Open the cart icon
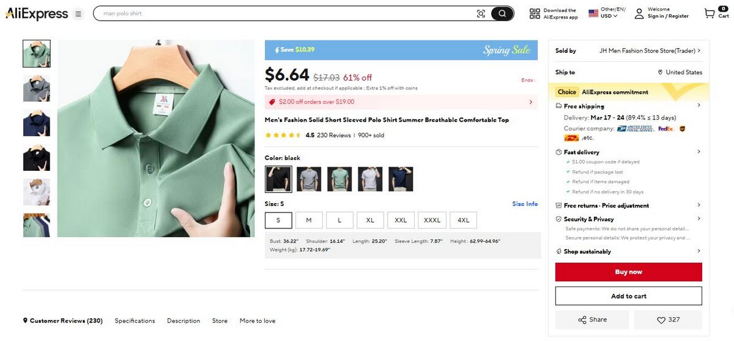 (x=710, y=13)
